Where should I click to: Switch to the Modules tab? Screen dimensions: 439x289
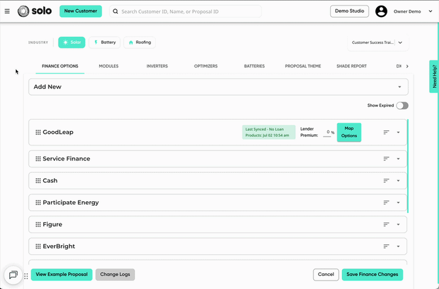click(109, 66)
